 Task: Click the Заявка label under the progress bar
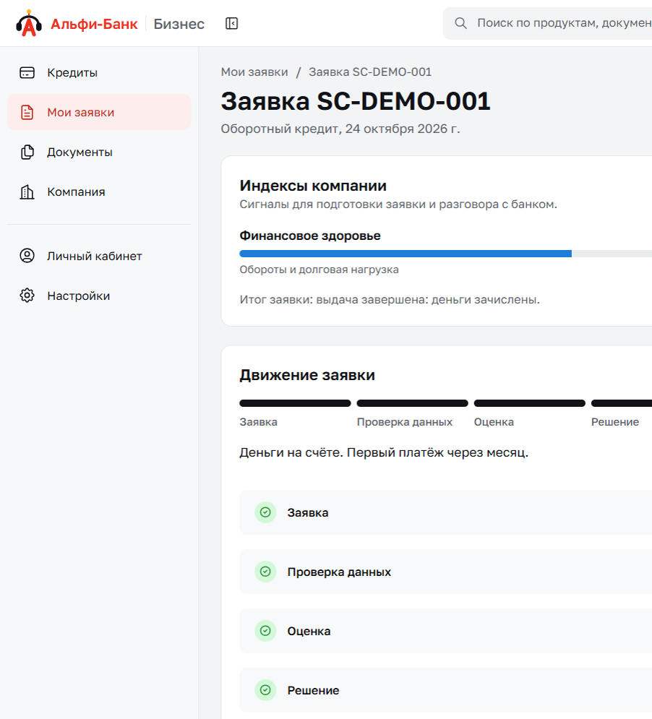[x=258, y=422]
